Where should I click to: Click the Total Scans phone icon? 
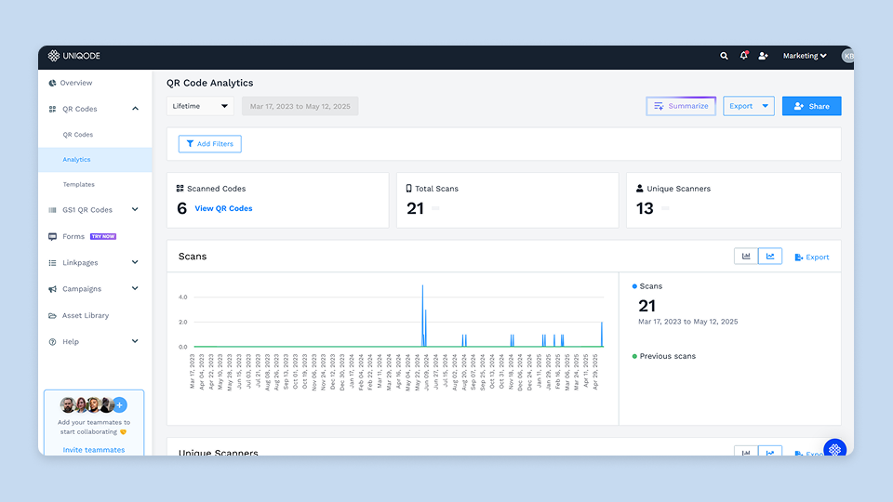[408, 189]
